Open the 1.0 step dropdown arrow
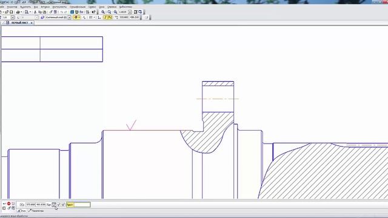This screenshot has height=218, width=388. coord(13,18)
